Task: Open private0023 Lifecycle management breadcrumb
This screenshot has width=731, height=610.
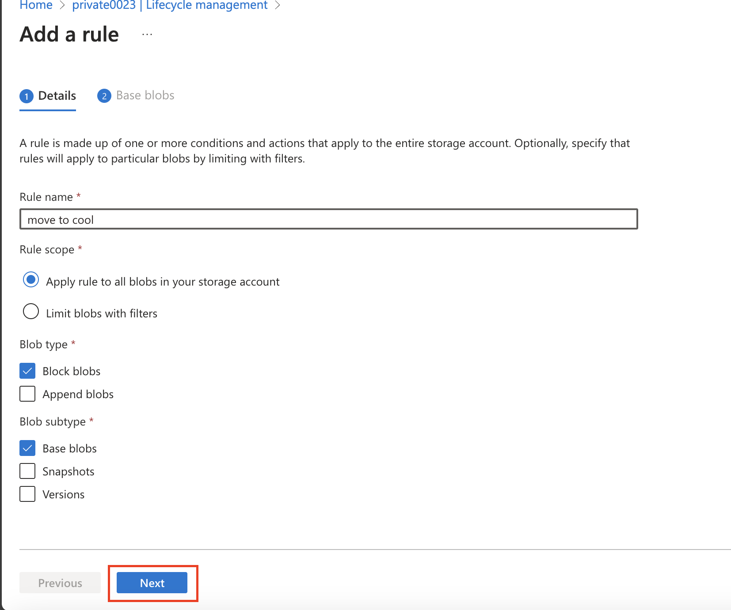Action: (170, 5)
